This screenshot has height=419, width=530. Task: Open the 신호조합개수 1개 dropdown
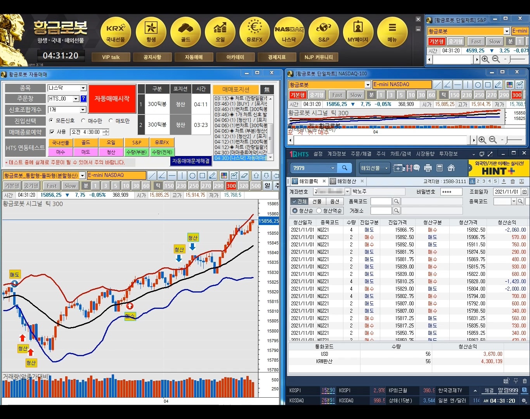pos(83,110)
